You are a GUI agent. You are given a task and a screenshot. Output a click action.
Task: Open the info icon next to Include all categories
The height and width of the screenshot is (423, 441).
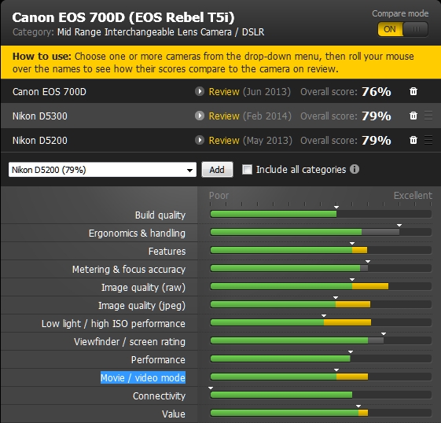point(355,169)
